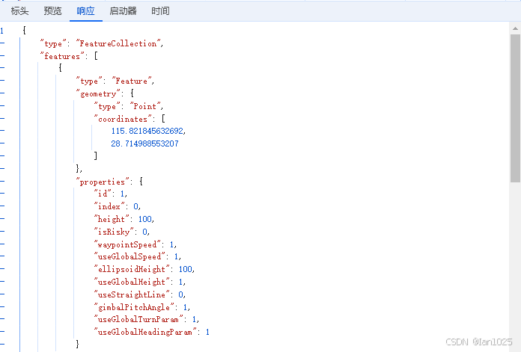This screenshot has height=352, width=521.
Task: Collapse the root object fold marker
Action: (x=2, y=43)
